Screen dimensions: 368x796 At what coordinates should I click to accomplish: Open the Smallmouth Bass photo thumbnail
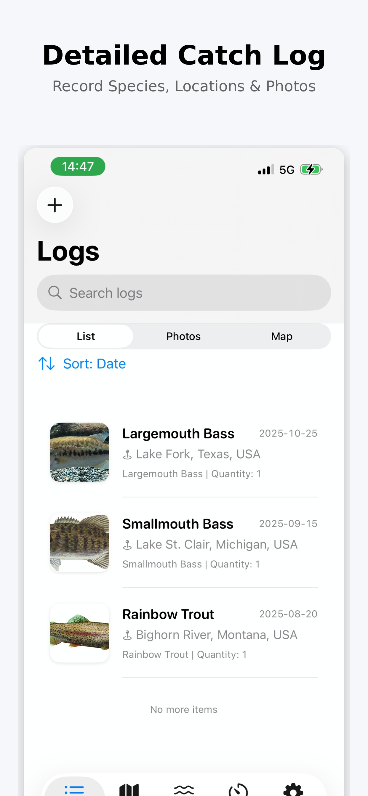coord(79,542)
